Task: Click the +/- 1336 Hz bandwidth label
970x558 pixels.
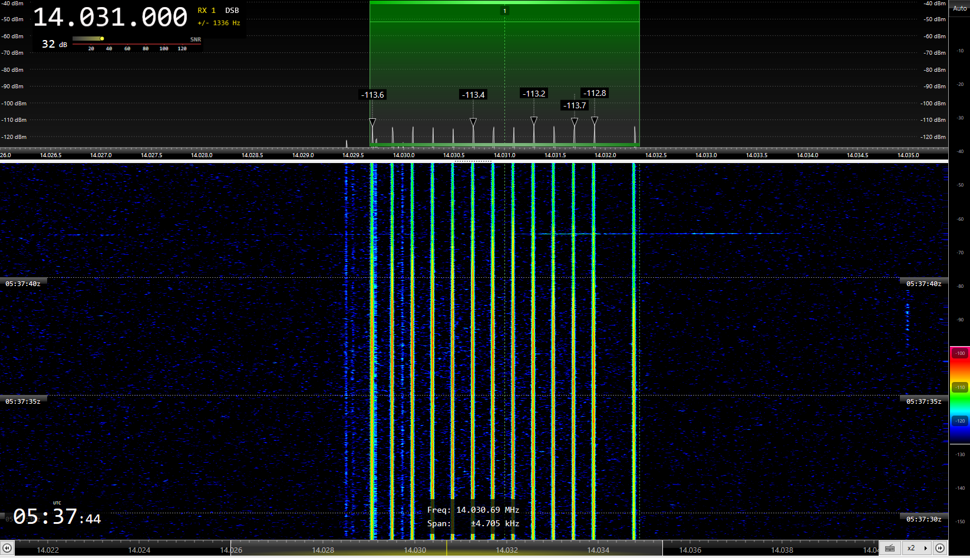Action: pos(219,23)
